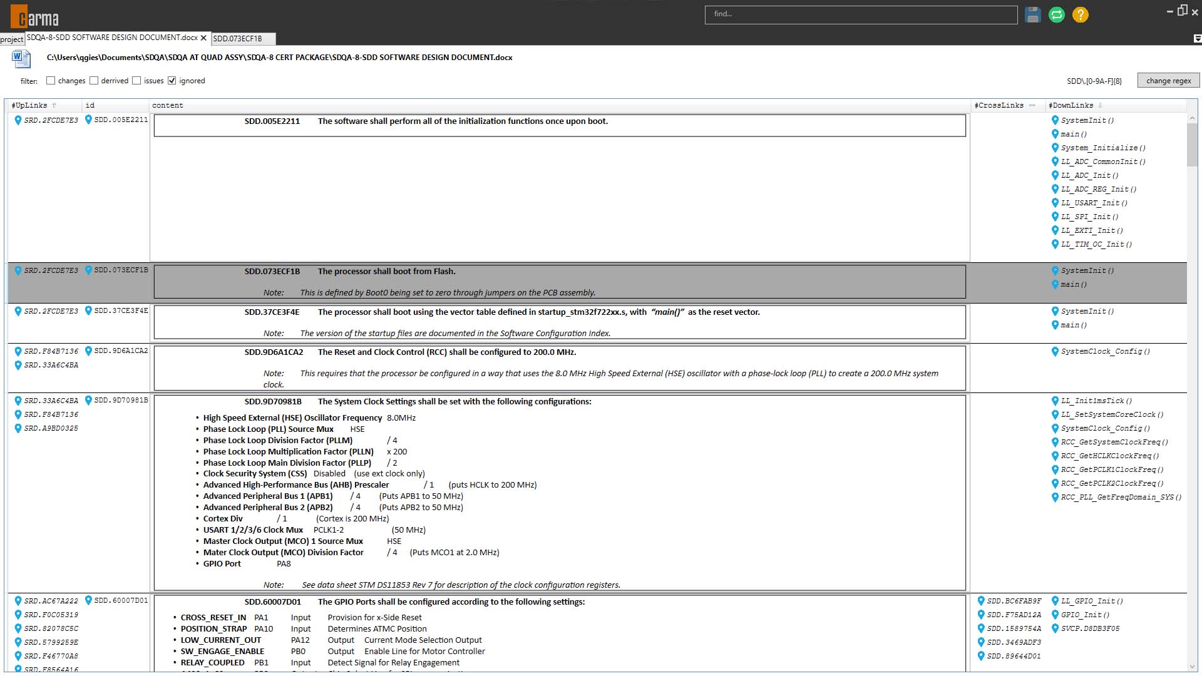Toggle the #CrossLinks column arrow
The image size is (1202, 676).
coord(1032,105)
